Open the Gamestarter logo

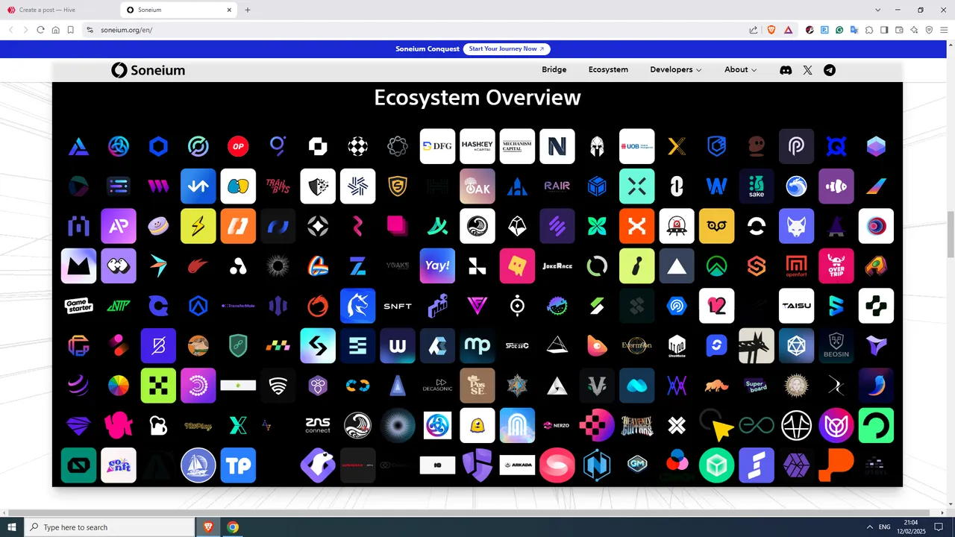pos(78,306)
